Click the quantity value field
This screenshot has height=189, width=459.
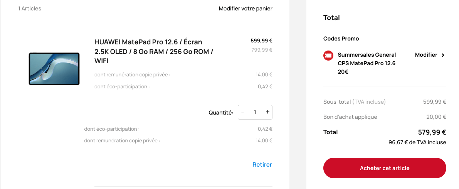(x=255, y=112)
